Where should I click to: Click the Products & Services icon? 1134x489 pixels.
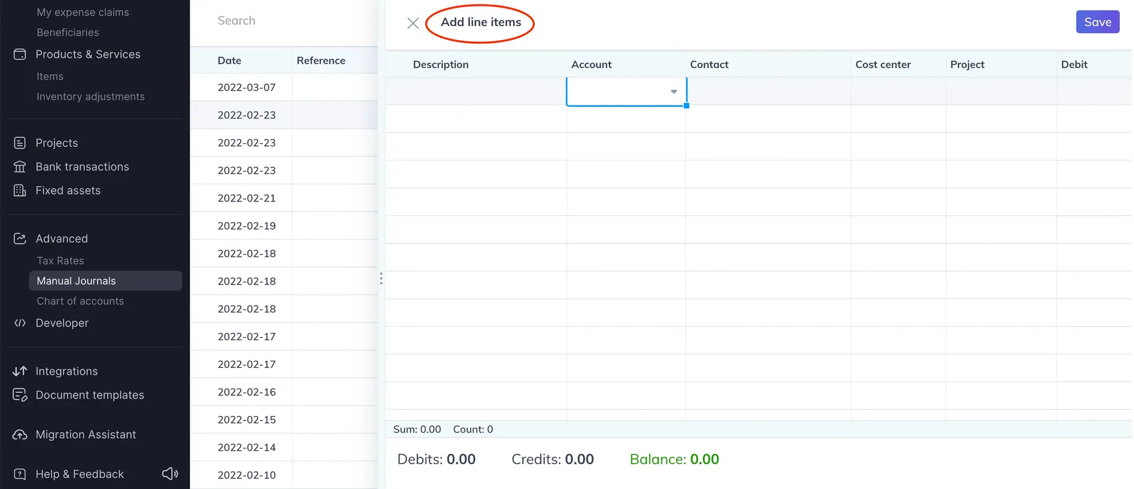[20, 54]
